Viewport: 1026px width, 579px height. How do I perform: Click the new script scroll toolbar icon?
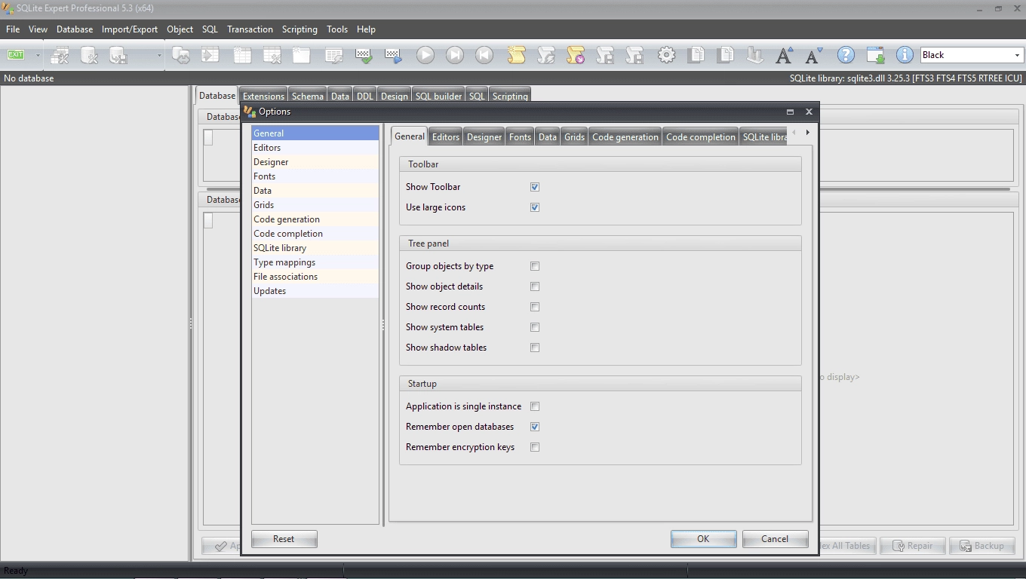[x=516, y=55]
